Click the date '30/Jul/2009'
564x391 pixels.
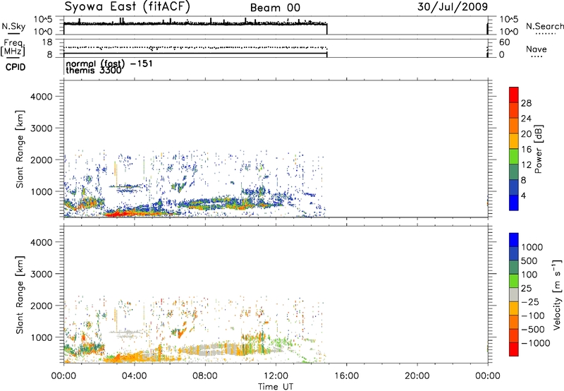[453, 7]
